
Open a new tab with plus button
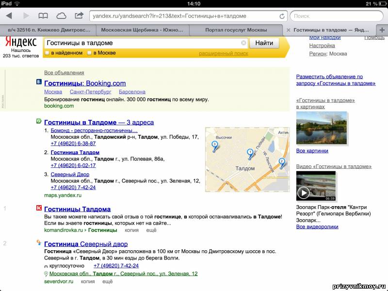click(x=382, y=30)
